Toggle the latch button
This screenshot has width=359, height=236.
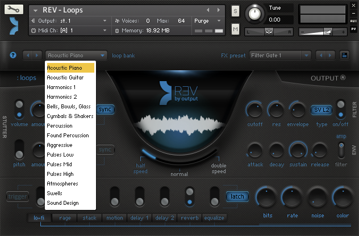tap(237, 196)
